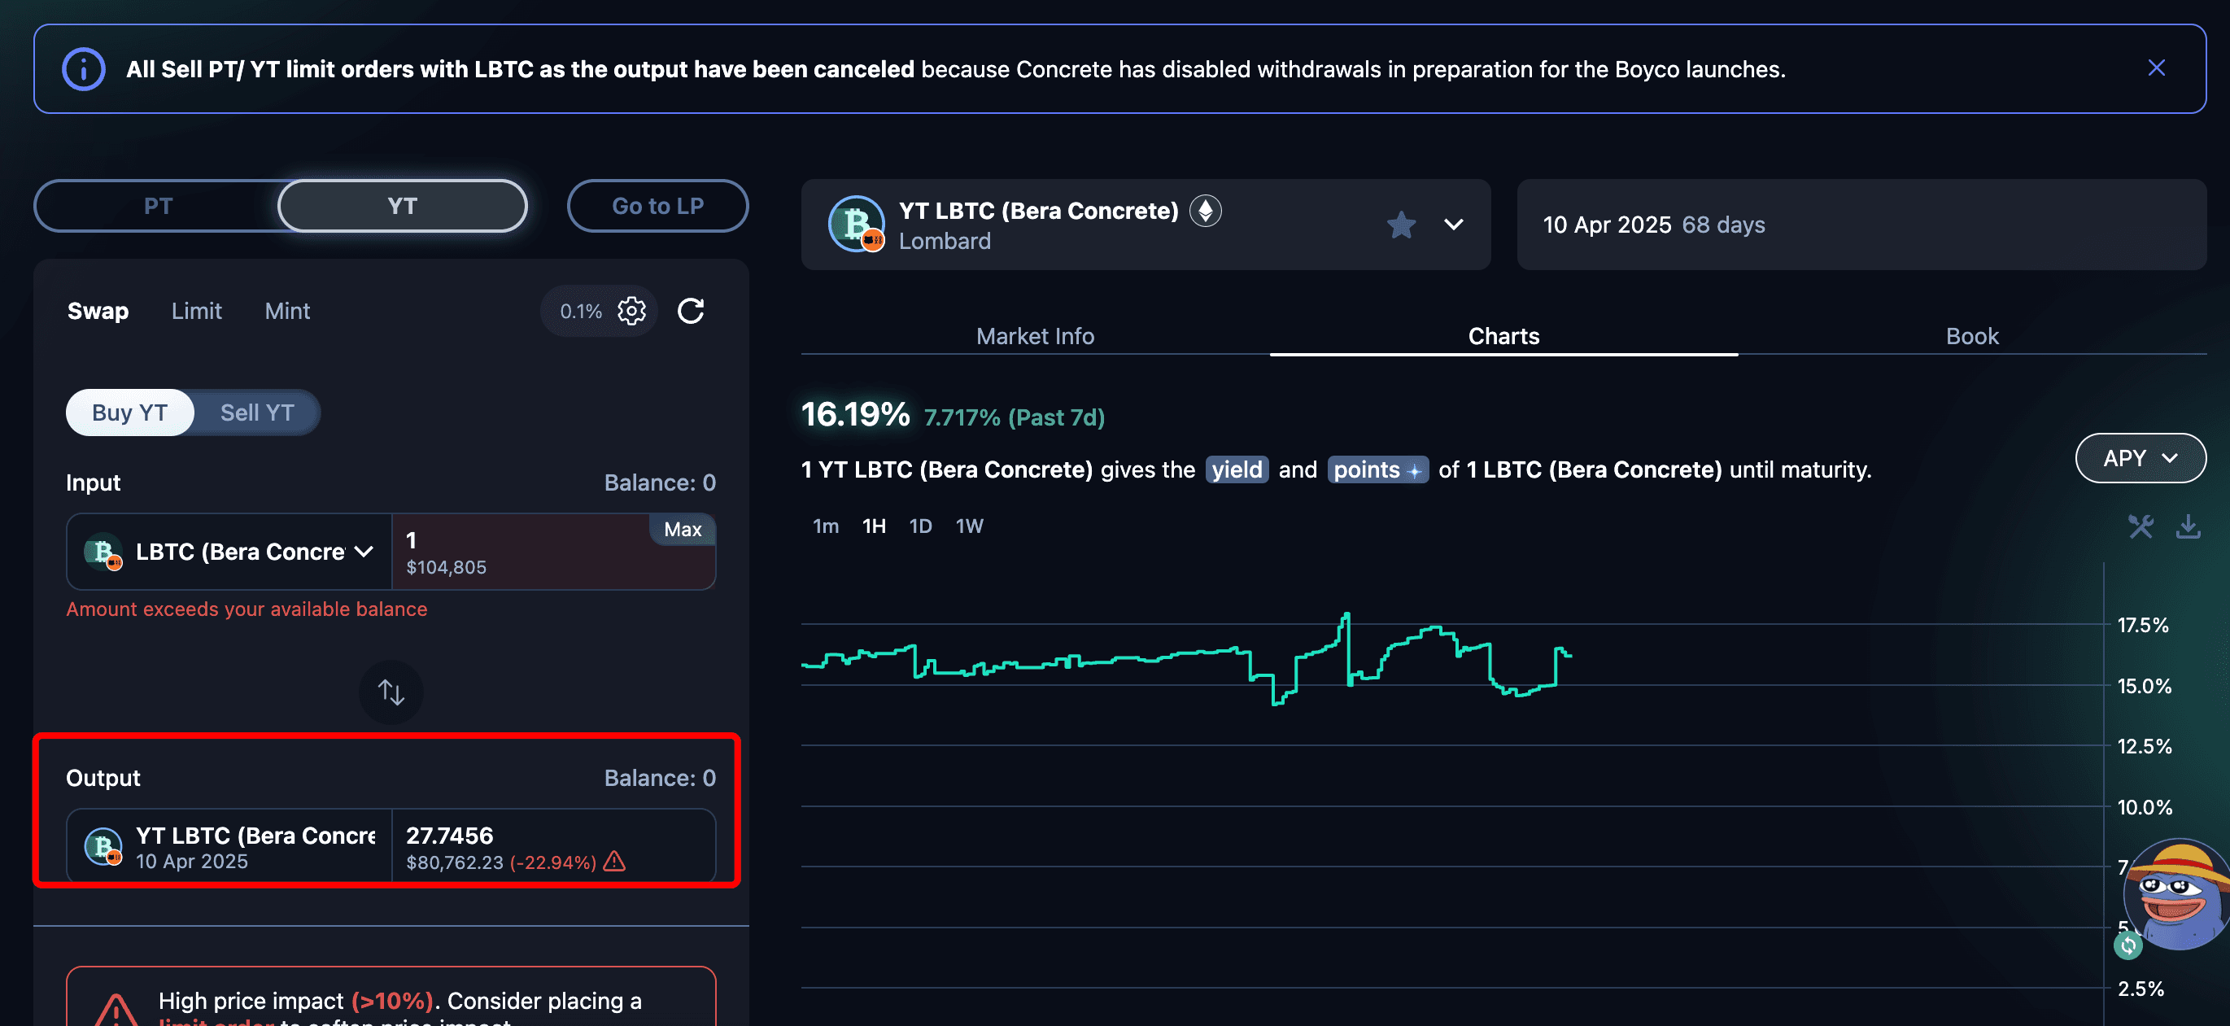Image resolution: width=2230 pixels, height=1026 pixels.
Task: Open the Charts tab
Action: pos(1503,336)
